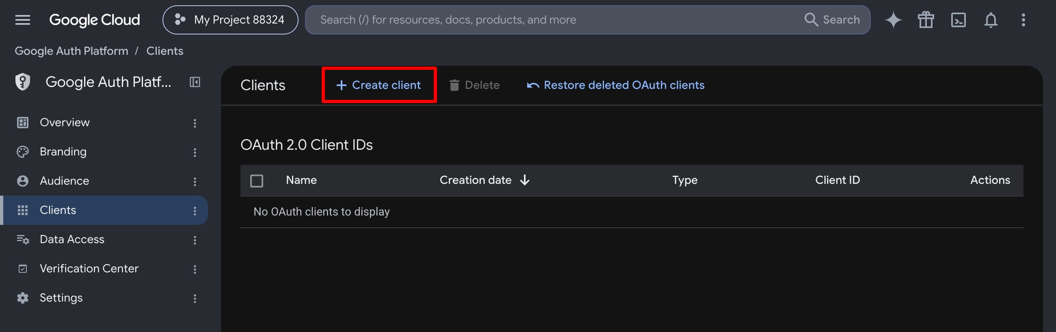Image resolution: width=1056 pixels, height=332 pixels.
Task: Collapse the sidebar with the panel icon
Action: point(195,82)
